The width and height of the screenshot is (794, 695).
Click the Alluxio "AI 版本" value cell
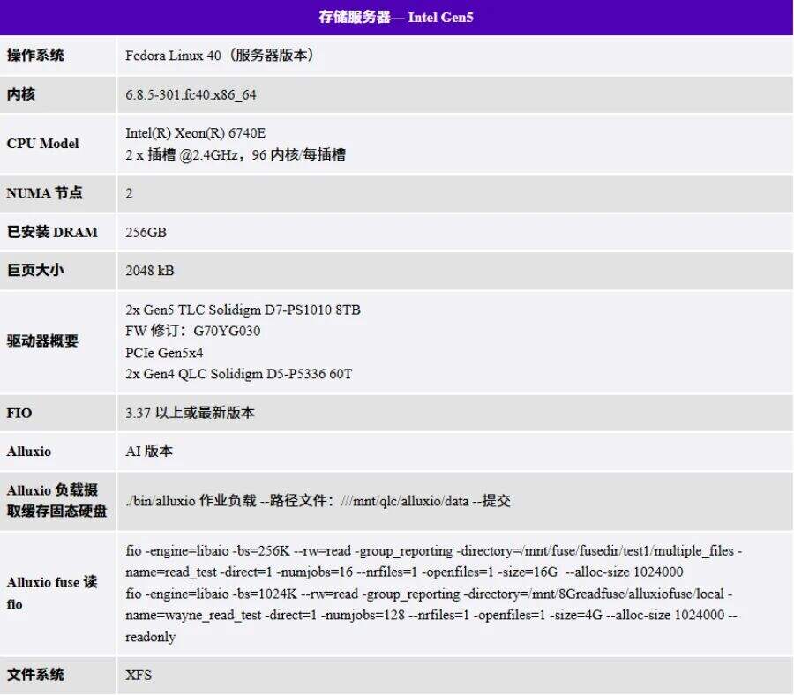(149, 451)
